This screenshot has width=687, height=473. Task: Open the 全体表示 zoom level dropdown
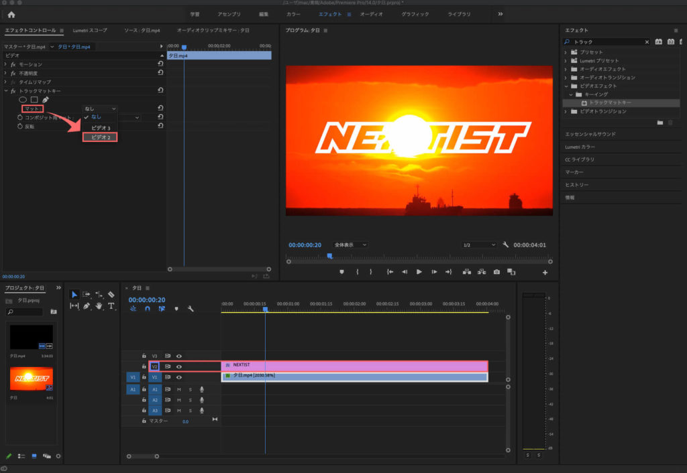(350, 245)
